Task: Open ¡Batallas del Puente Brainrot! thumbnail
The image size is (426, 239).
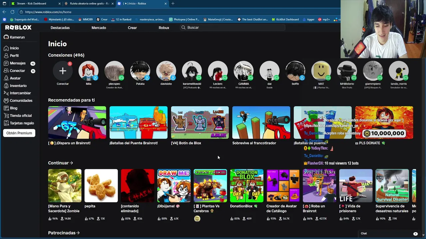Action: 138,122
